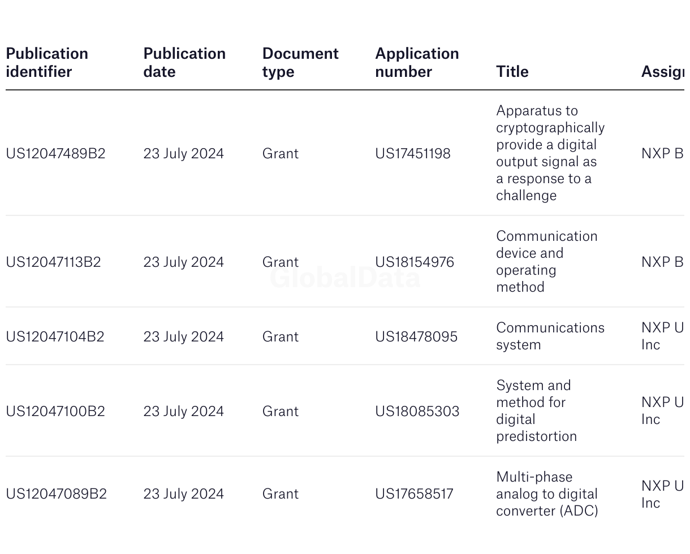This screenshot has width=690, height=554.
Task: Click the Publication identifier column header
Action: pyautogui.click(x=47, y=62)
